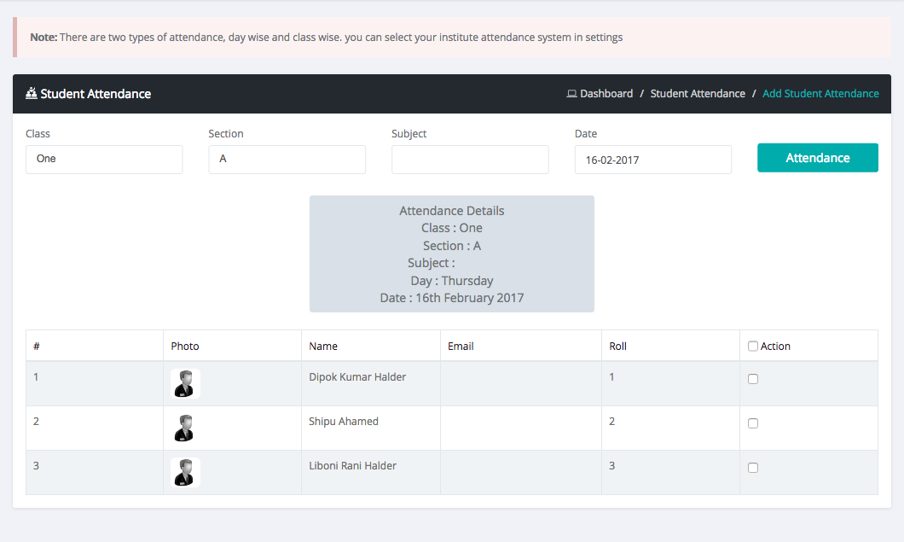904x542 pixels.
Task: Click the Student Attendance header icon
Action: coord(32,94)
